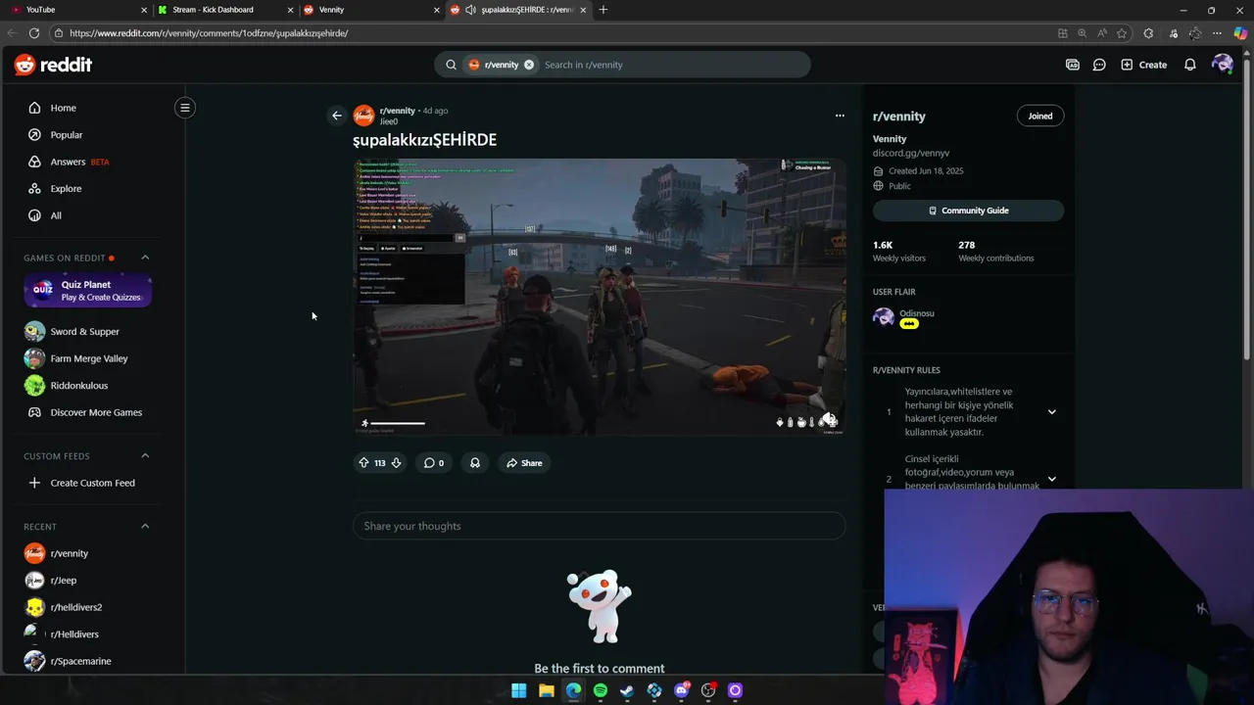Open the notifications bell
This screenshot has height=705, width=1254.
point(1189,65)
